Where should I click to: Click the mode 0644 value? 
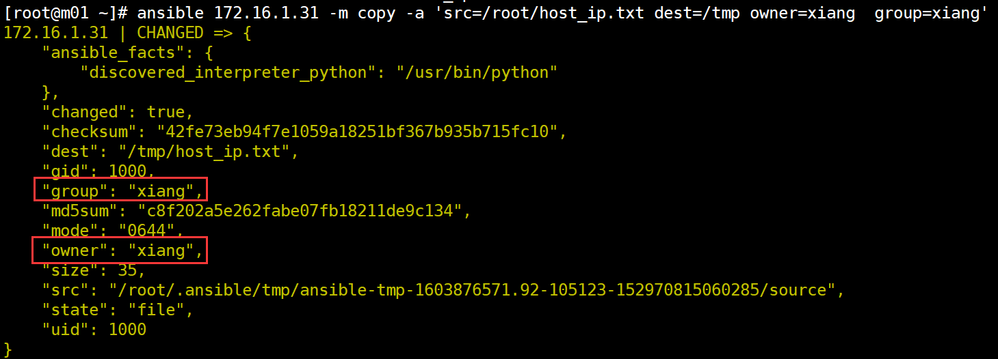151,230
